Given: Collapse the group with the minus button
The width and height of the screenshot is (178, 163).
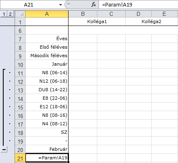Looking at the screenshot, I should [4, 150].
